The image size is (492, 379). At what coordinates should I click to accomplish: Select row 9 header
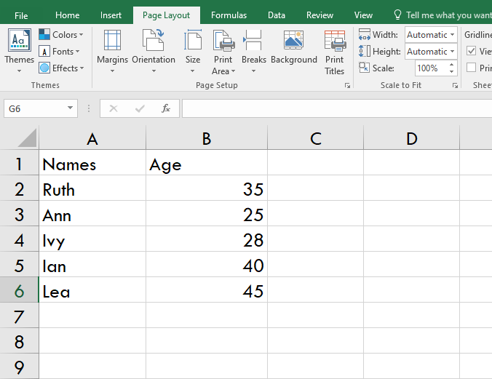tap(19, 367)
